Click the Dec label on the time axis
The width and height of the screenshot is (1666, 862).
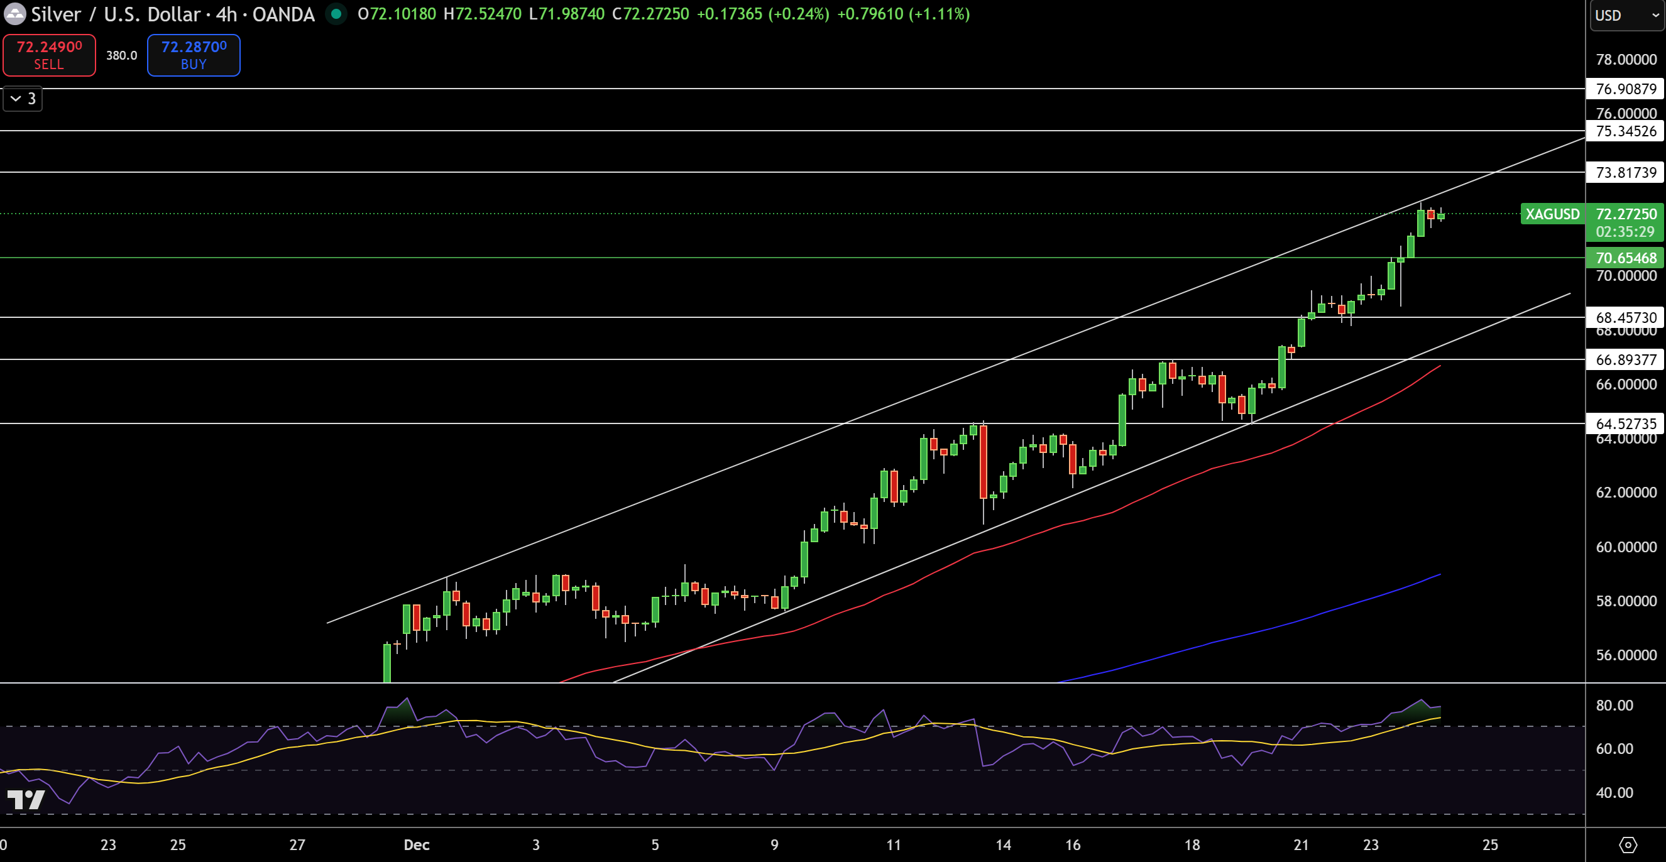click(417, 844)
